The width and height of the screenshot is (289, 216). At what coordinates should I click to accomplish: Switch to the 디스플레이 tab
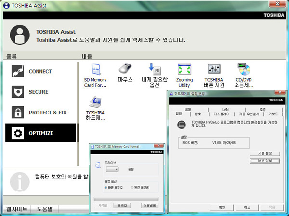pyautogui.click(x=222, y=114)
